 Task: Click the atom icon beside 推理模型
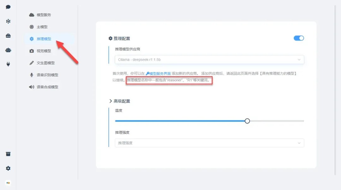(32, 39)
